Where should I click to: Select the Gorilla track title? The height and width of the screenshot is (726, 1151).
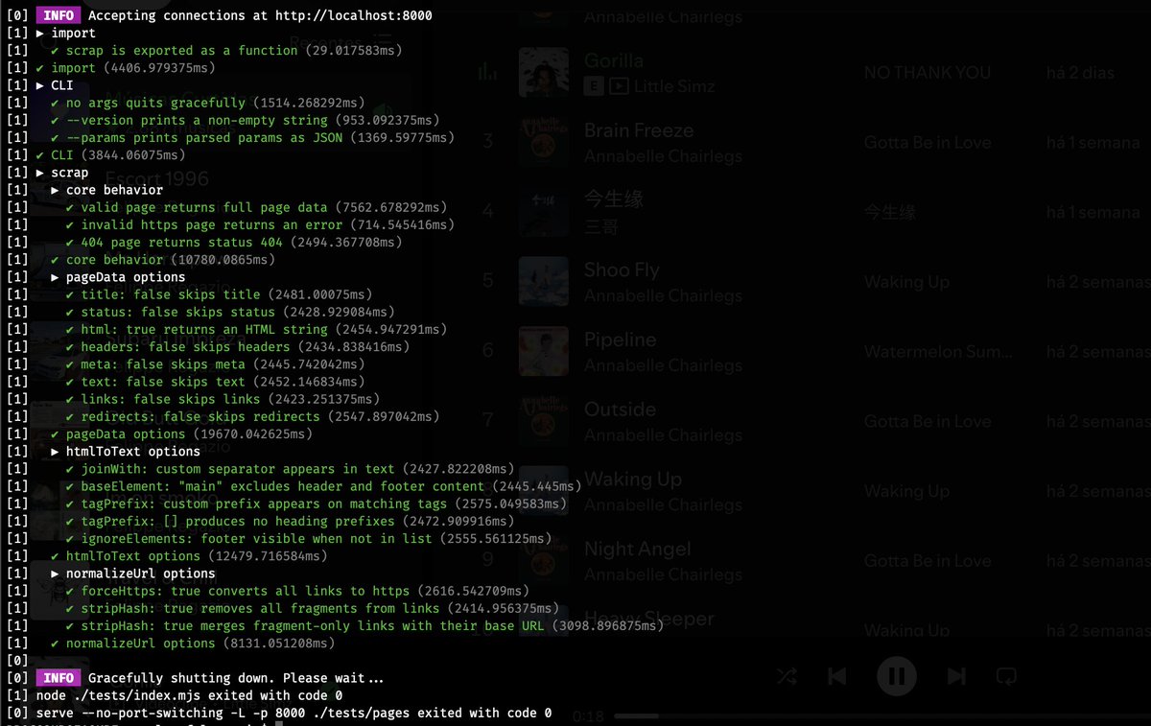coord(614,60)
